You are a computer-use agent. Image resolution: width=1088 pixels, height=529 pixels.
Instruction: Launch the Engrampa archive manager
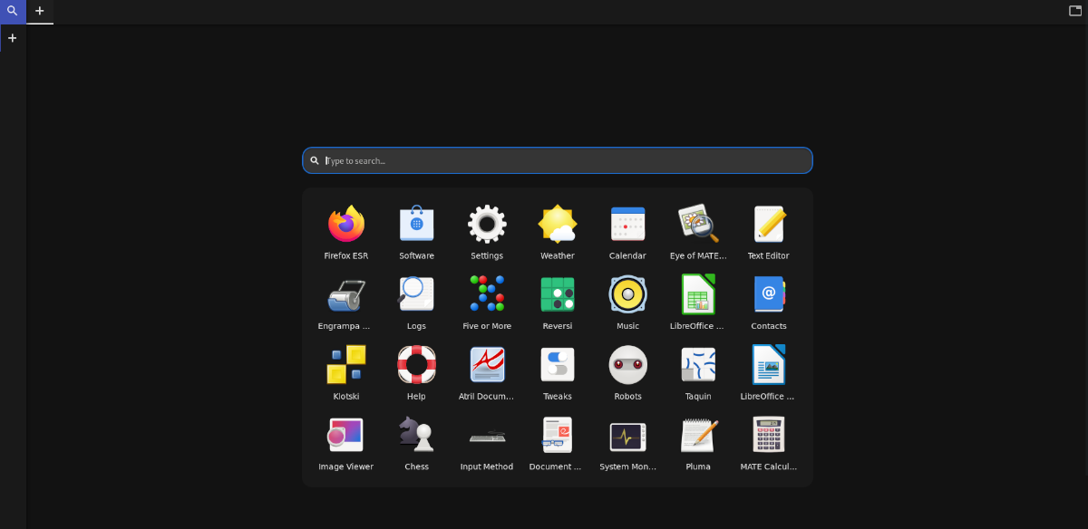(x=345, y=293)
